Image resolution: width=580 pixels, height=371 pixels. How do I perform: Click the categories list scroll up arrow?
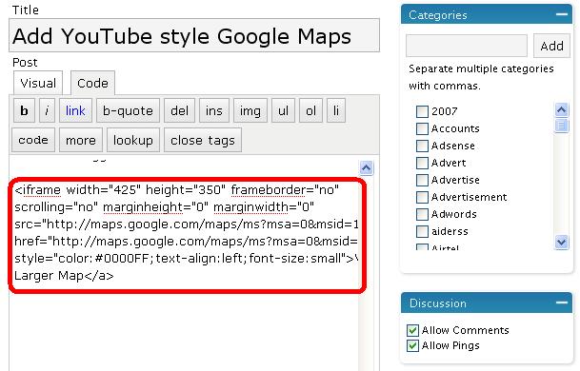(562, 109)
